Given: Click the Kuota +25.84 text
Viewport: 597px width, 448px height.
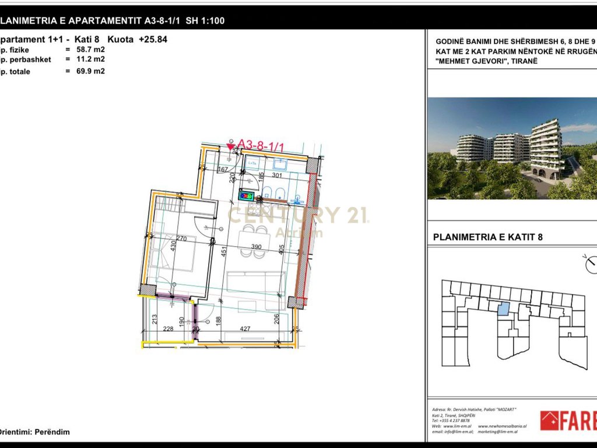Looking at the screenshot, I should pyautogui.click(x=138, y=39).
